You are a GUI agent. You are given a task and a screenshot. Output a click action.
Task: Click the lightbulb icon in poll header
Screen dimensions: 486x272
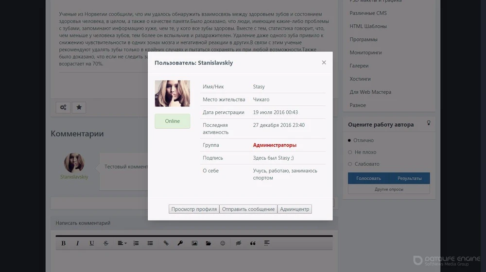point(429,123)
